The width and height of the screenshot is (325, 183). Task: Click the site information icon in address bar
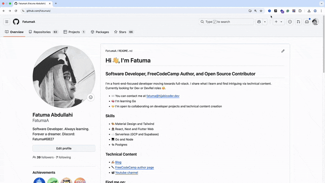23,11
